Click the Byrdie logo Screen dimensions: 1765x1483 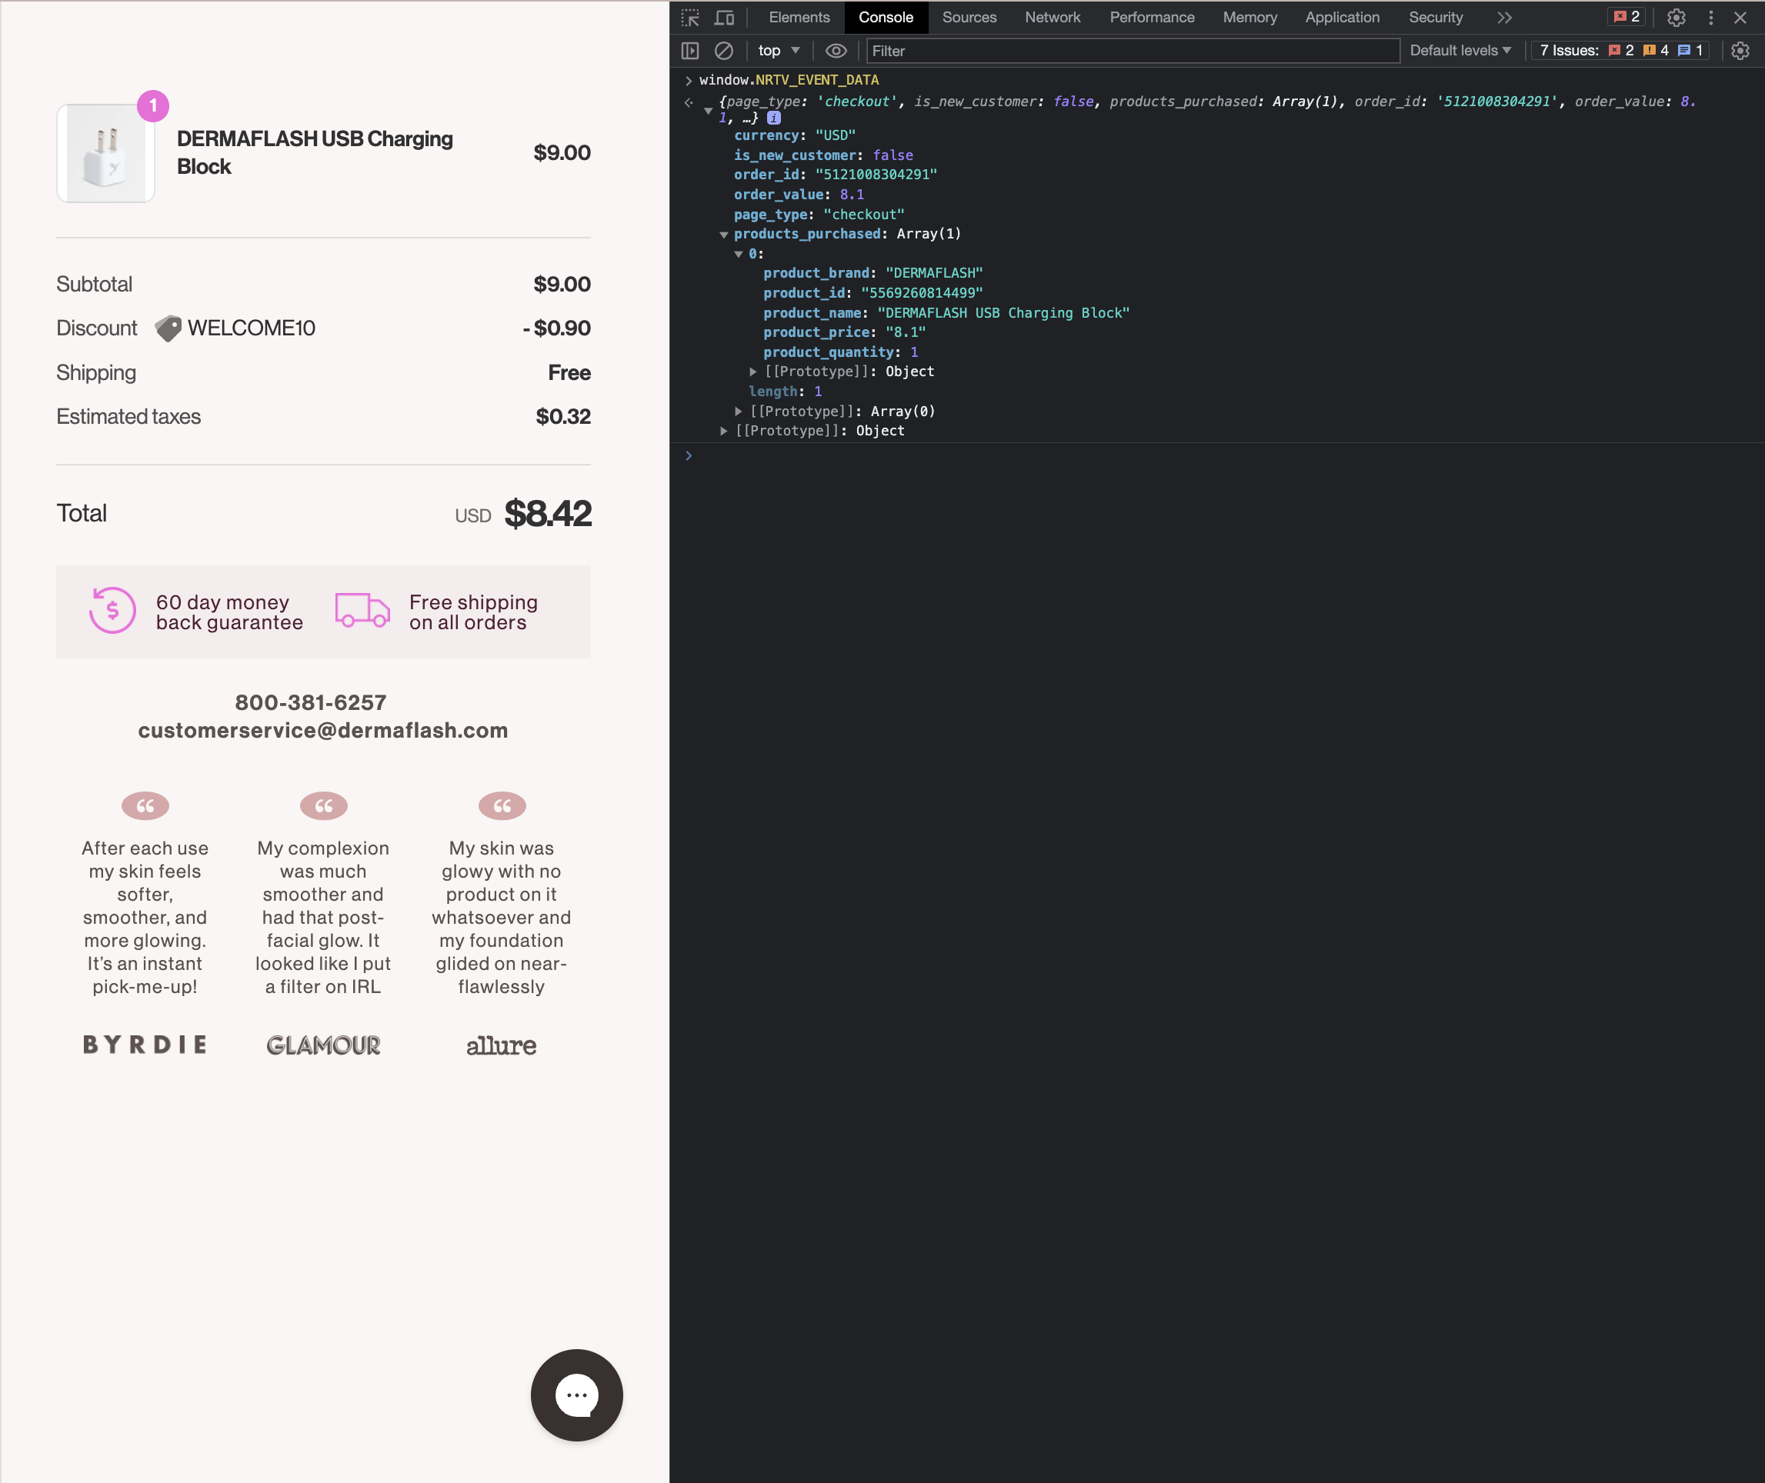click(x=145, y=1044)
